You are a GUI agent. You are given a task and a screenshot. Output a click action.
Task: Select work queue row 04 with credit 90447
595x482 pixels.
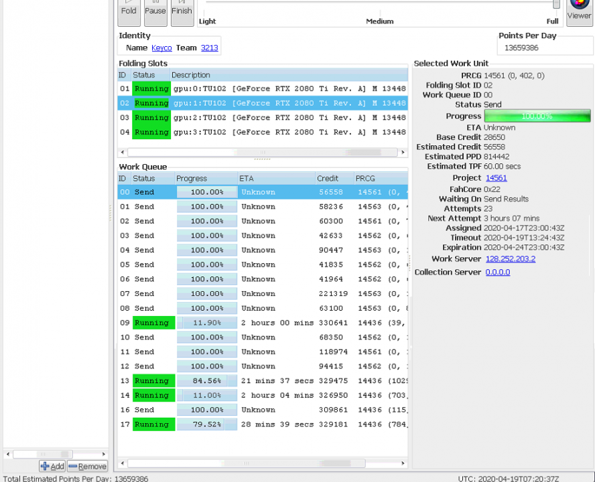(x=263, y=250)
